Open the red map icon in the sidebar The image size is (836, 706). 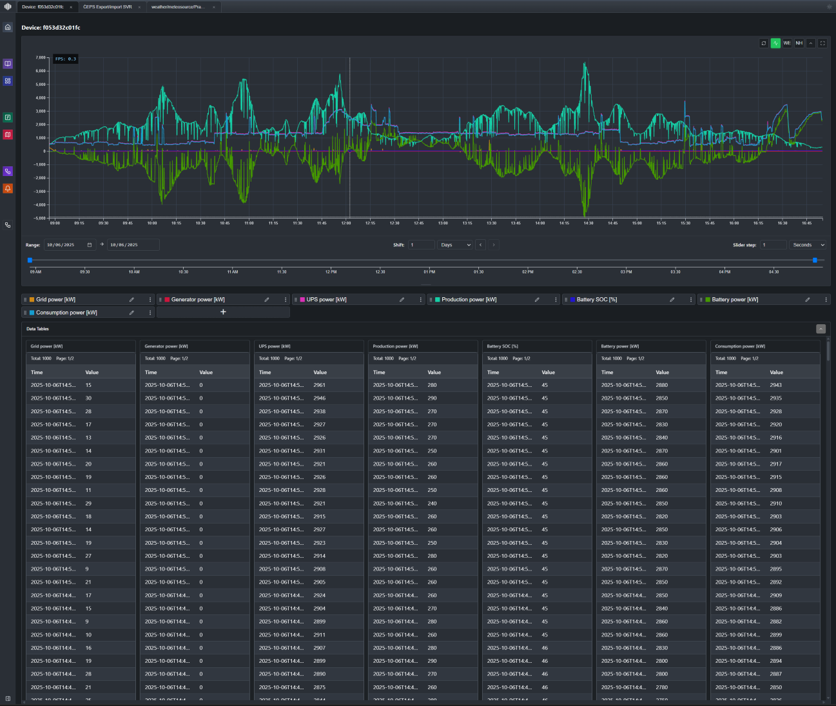(8, 135)
